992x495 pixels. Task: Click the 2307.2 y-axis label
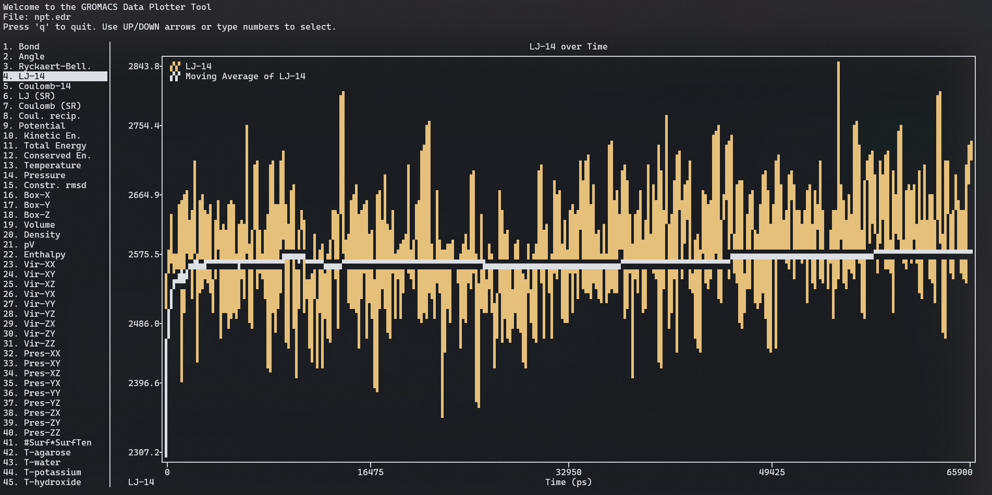144,452
